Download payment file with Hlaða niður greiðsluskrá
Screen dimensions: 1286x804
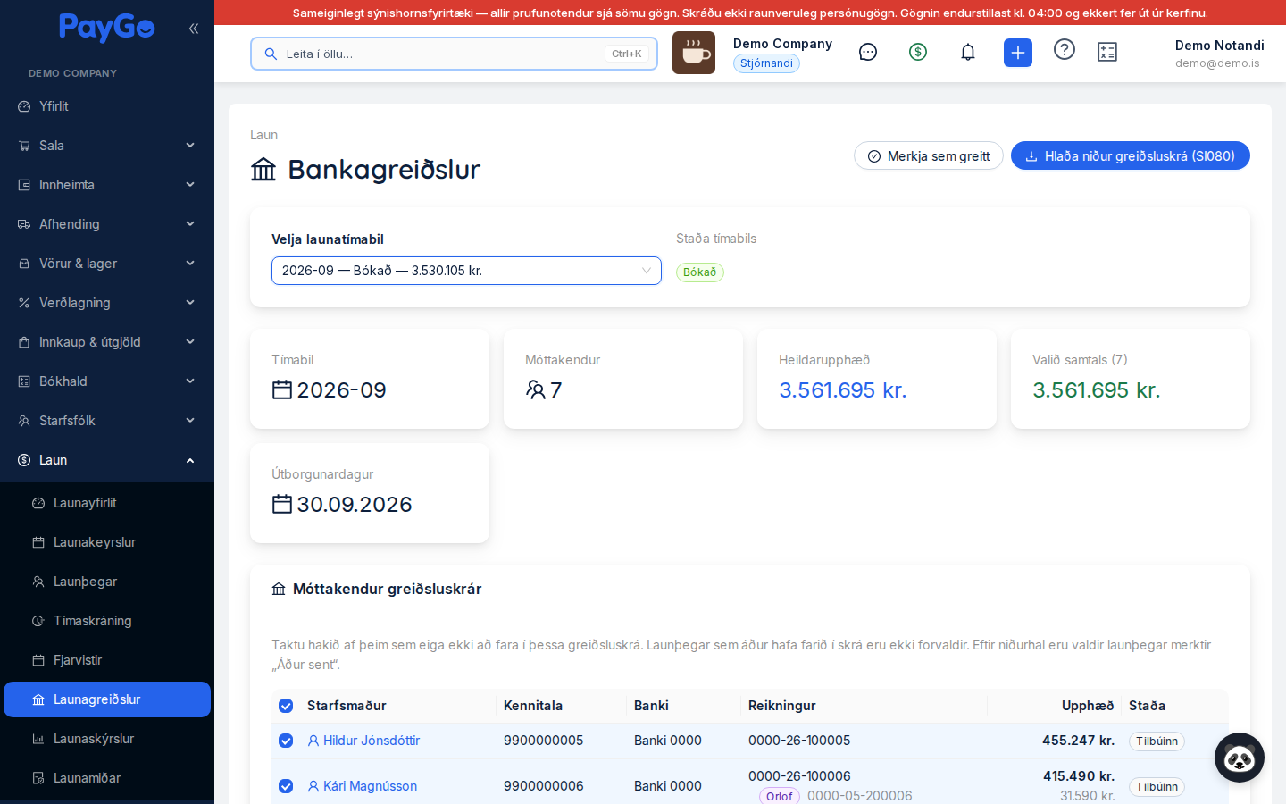(x=1131, y=155)
